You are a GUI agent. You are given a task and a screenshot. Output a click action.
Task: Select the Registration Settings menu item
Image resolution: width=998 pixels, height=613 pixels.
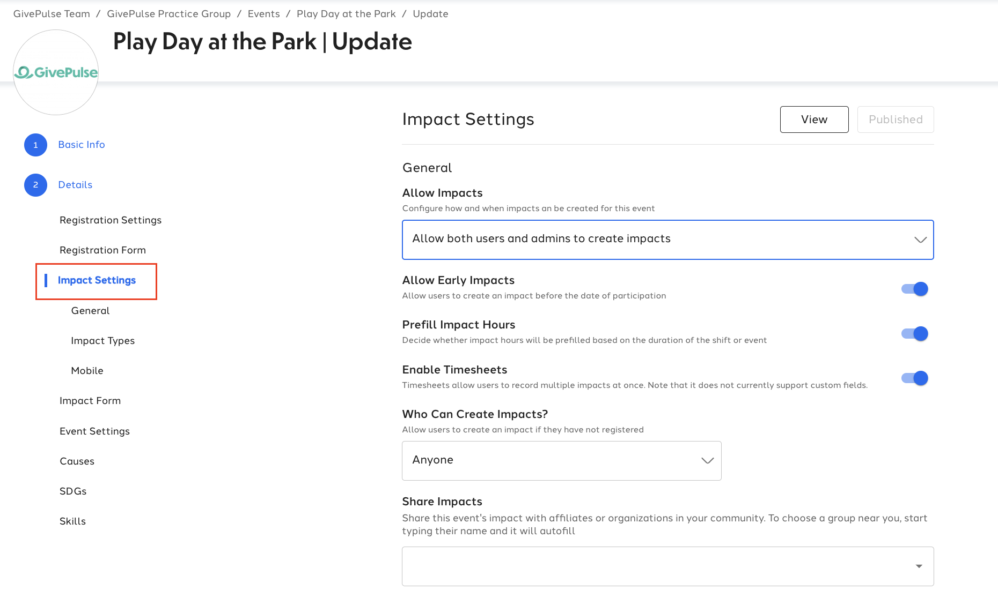click(111, 220)
